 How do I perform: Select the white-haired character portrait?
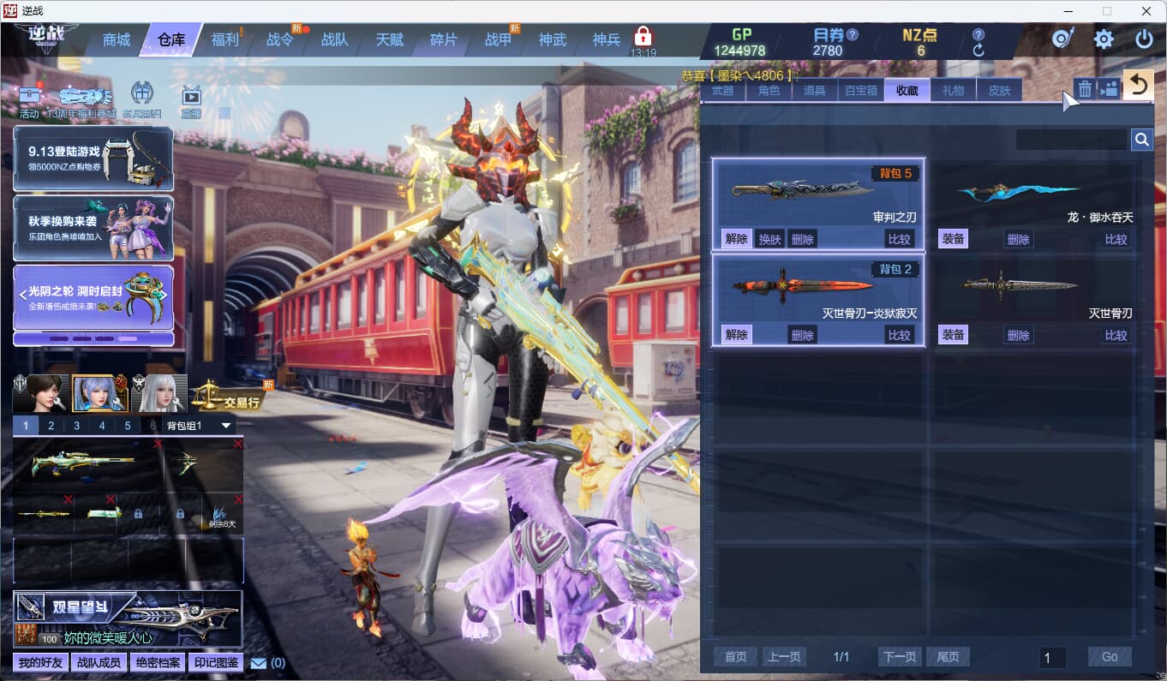point(159,394)
